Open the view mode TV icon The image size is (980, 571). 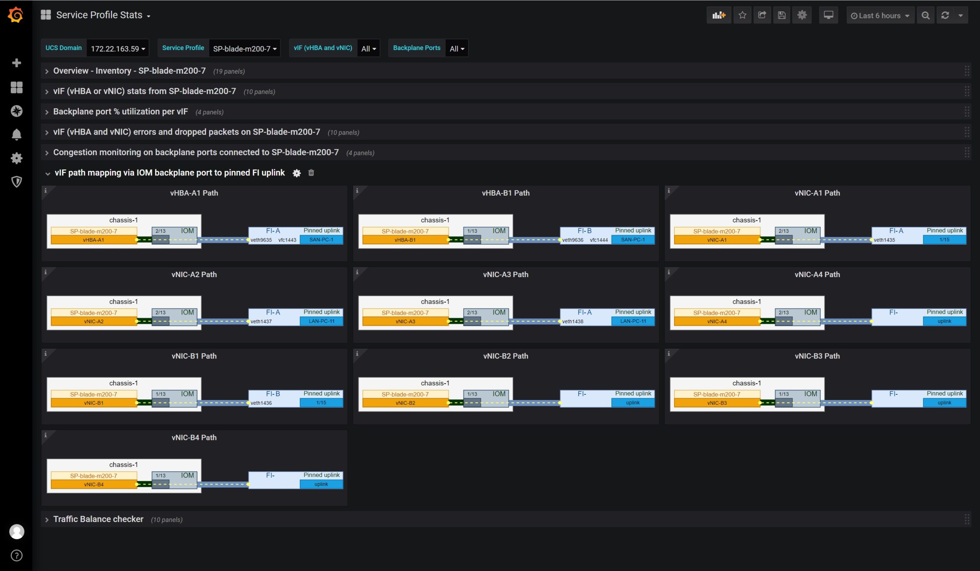(829, 15)
